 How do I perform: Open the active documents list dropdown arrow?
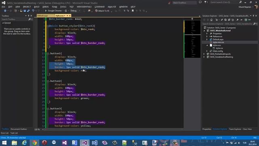tap(200, 16)
